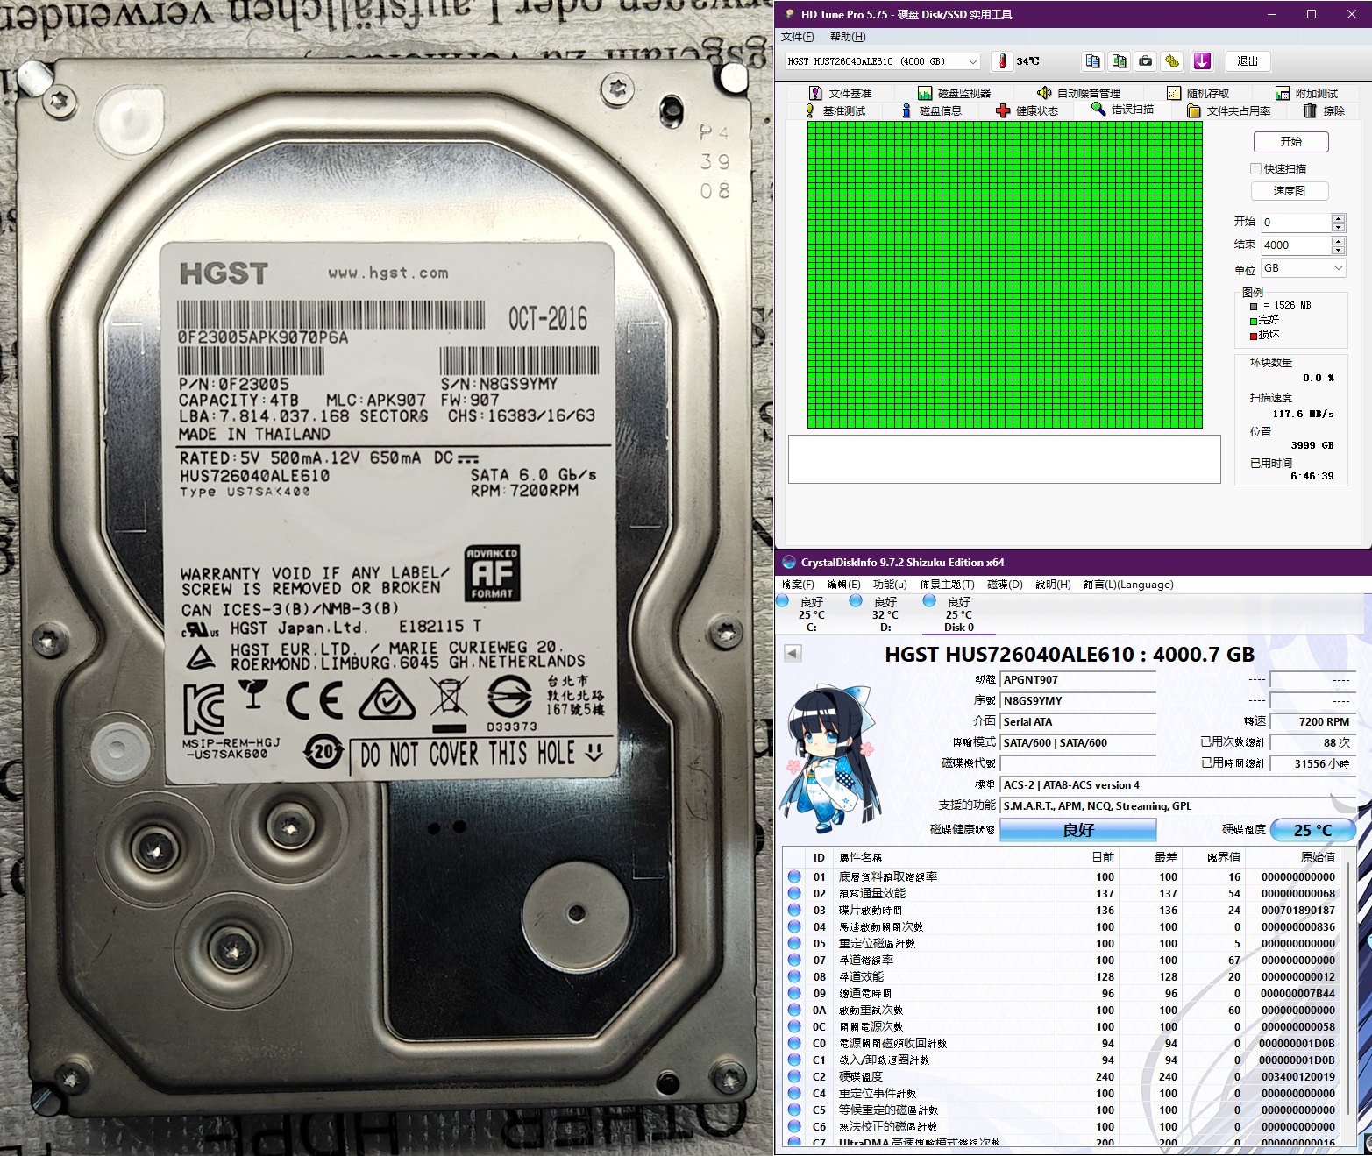
Task: Click the 退出 exit button in HD Tune
Action: [x=1247, y=61]
